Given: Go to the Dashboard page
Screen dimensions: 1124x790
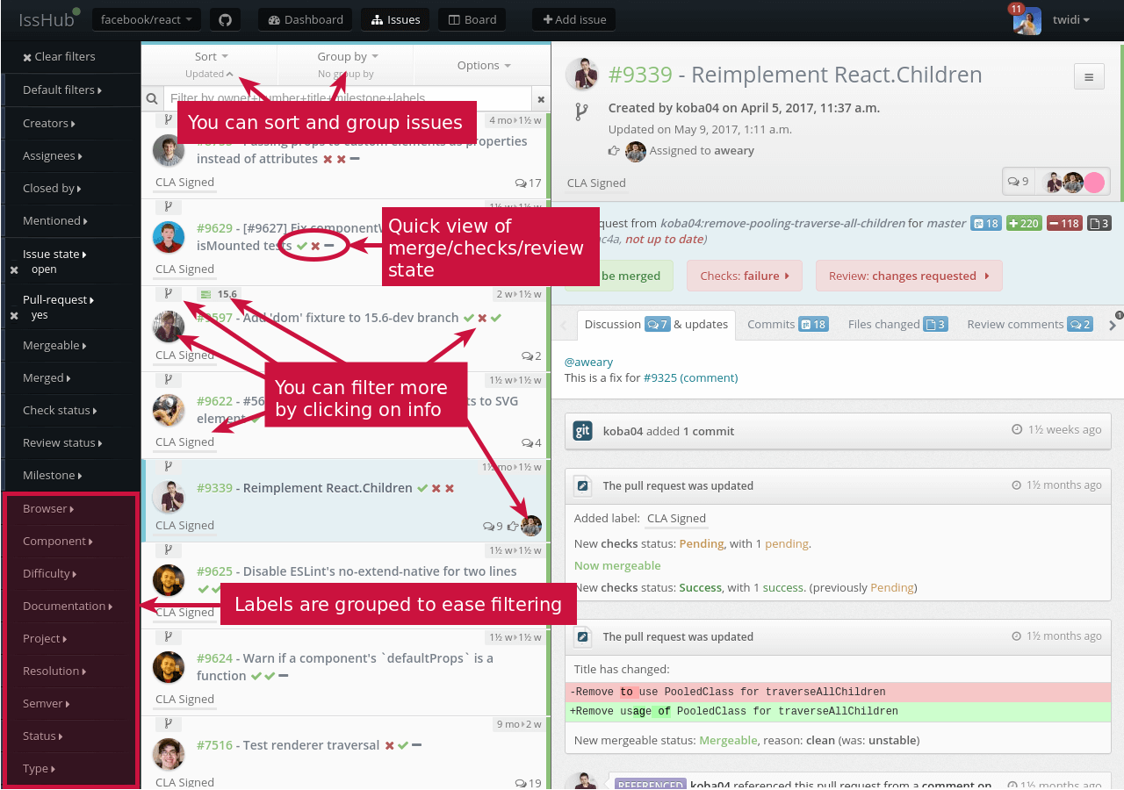Looking at the screenshot, I should tap(306, 19).
